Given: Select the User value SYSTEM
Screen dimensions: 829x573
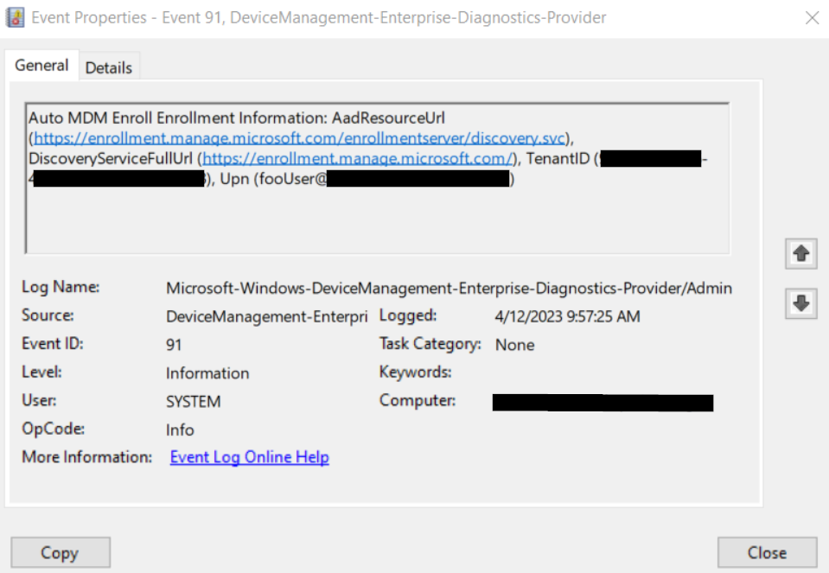Looking at the screenshot, I should (x=193, y=402).
